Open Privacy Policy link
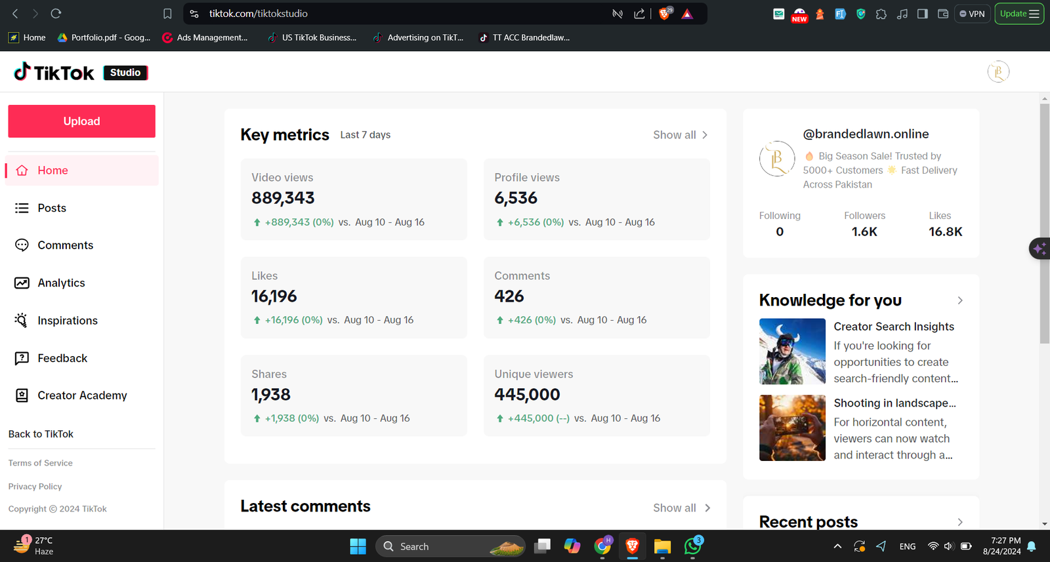The height and width of the screenshot is (562, 1050). tap(35, 487)
